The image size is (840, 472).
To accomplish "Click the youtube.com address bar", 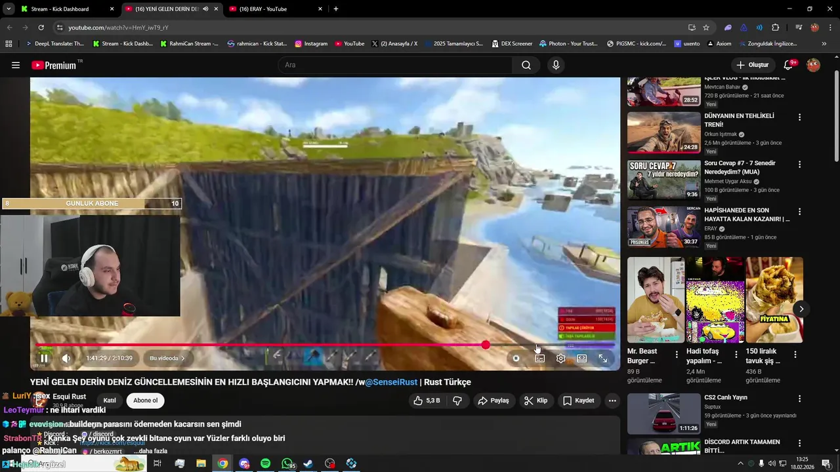I will tap(367, 28).
